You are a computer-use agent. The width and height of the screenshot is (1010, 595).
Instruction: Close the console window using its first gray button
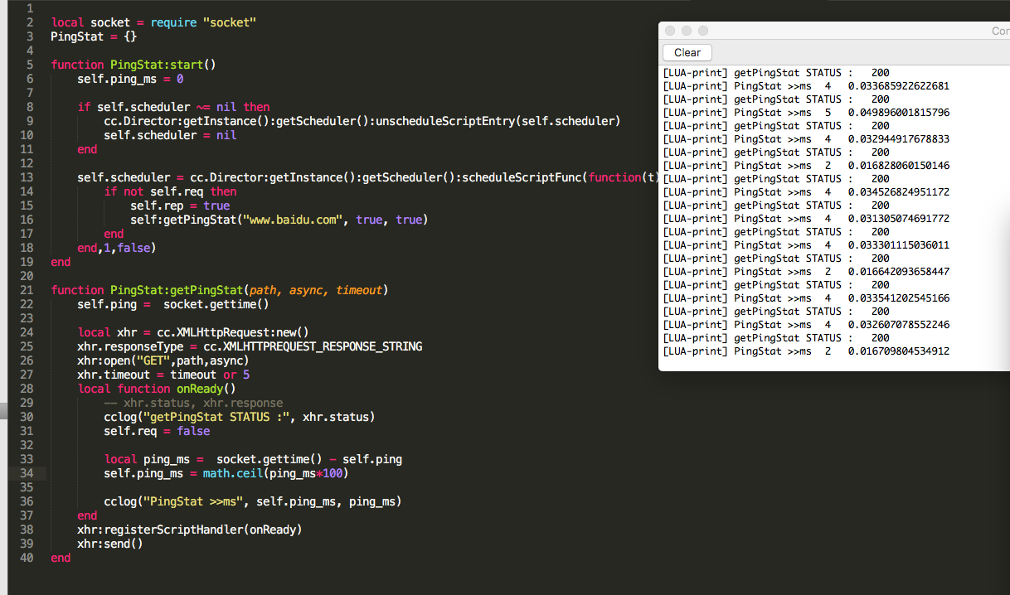coord(671,31)
